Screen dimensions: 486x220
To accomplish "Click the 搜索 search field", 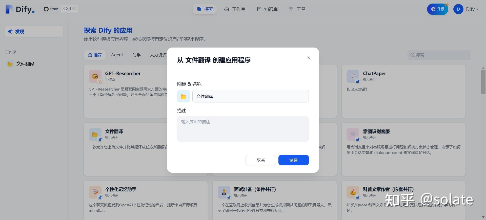I will point(439,55).
